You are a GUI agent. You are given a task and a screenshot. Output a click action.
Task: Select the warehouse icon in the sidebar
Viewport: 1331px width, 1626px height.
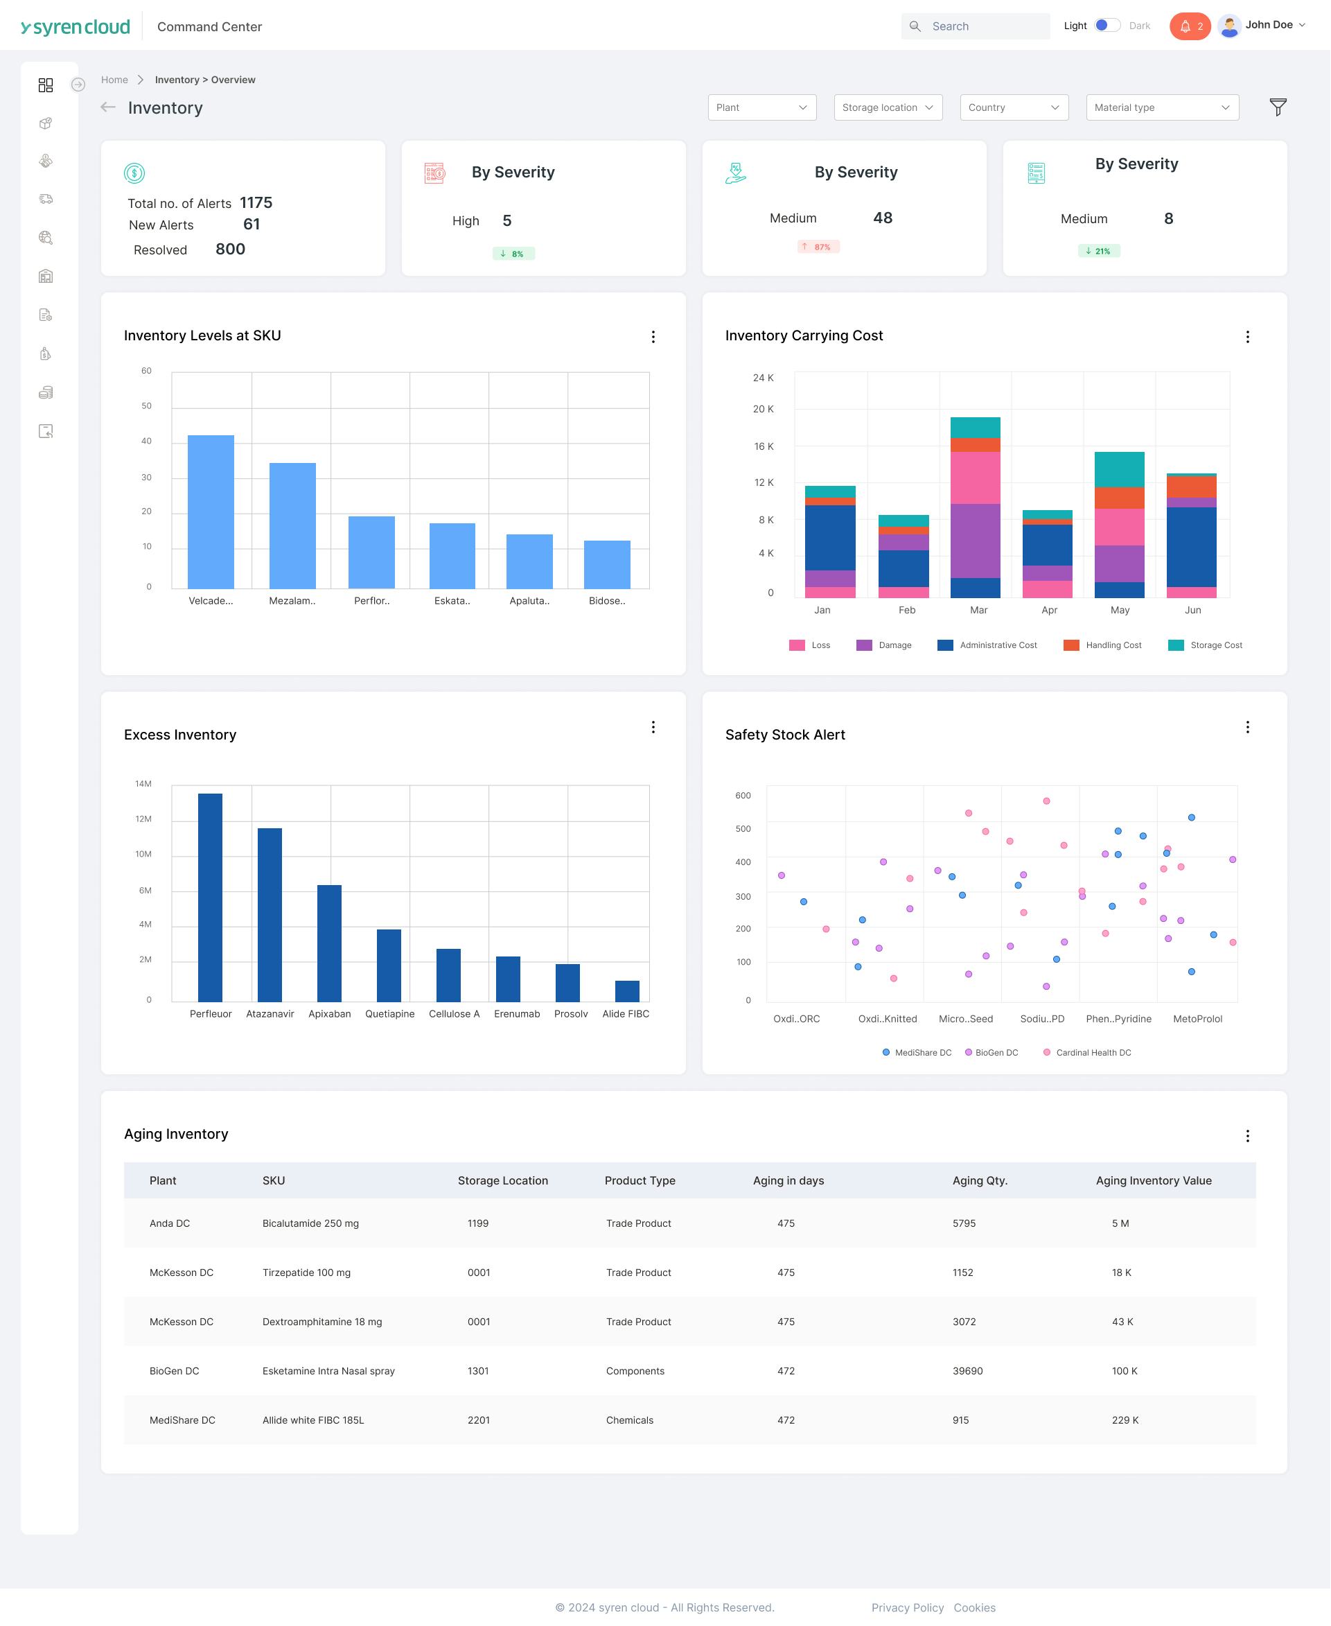tap(46, 276)
